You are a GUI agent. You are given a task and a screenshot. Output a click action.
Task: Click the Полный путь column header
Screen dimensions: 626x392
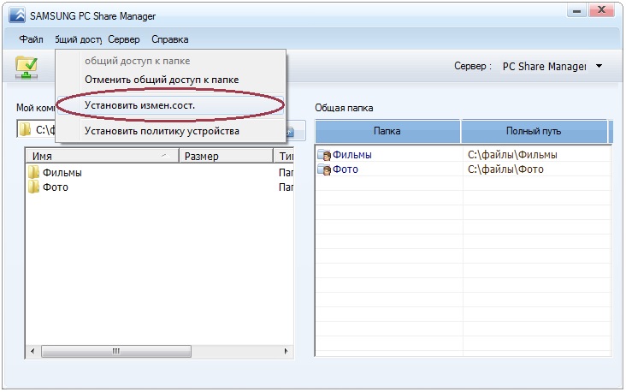(x=534, y=131)
